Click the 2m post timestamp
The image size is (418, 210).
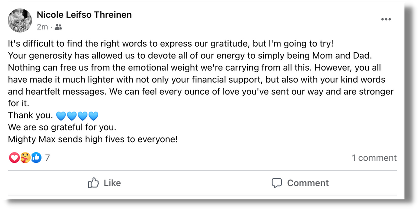[42, 27]
